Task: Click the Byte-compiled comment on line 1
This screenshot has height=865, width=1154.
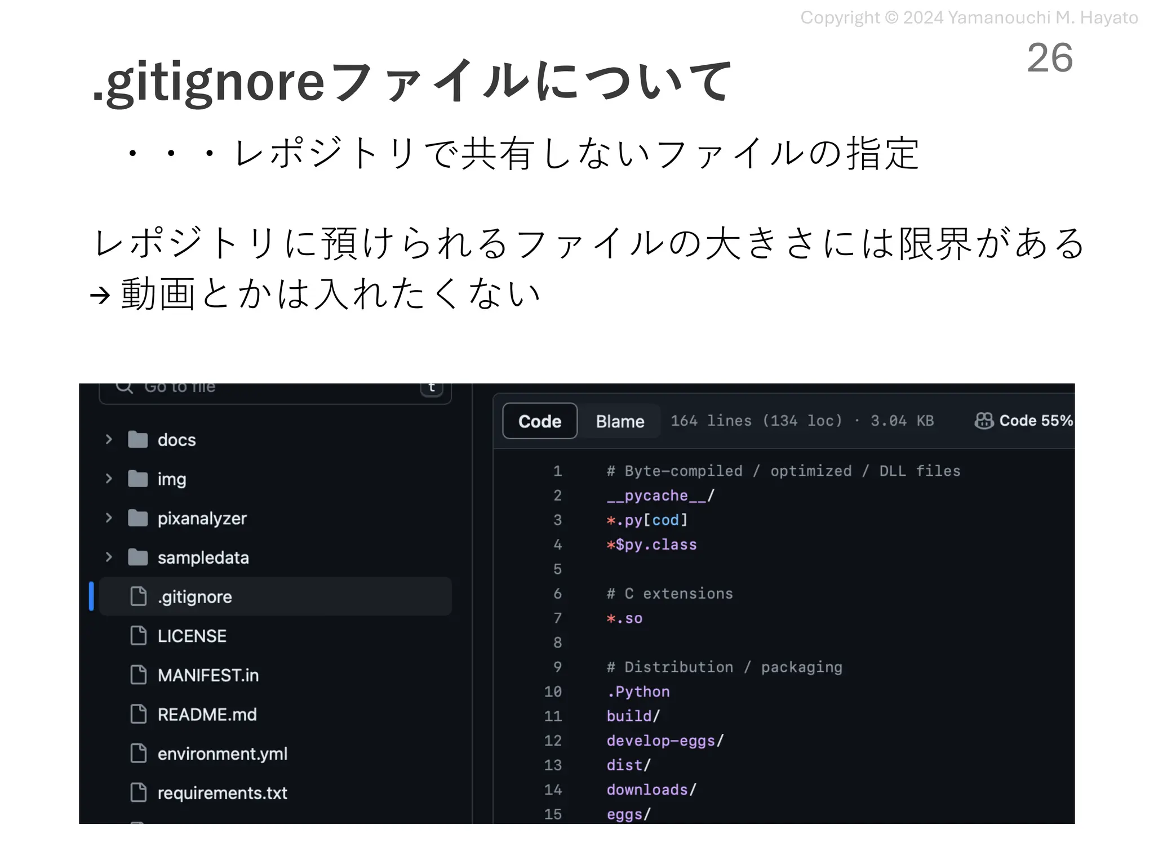Action: pyautogui.click(x=784, y=471)
